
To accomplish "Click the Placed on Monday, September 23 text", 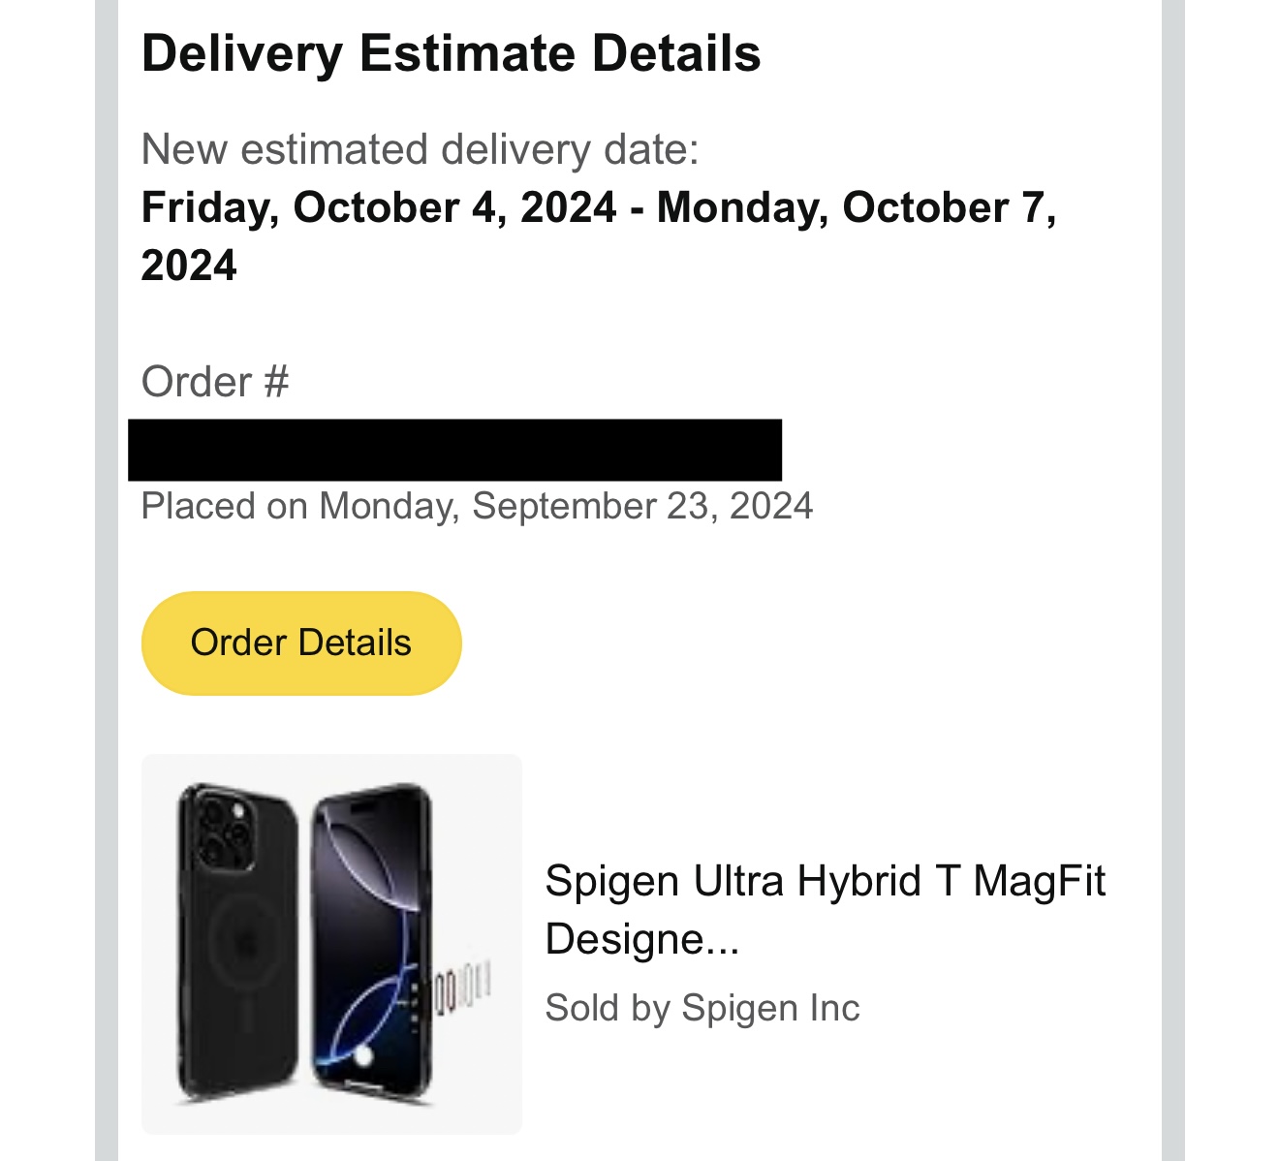I will point(477,506).
